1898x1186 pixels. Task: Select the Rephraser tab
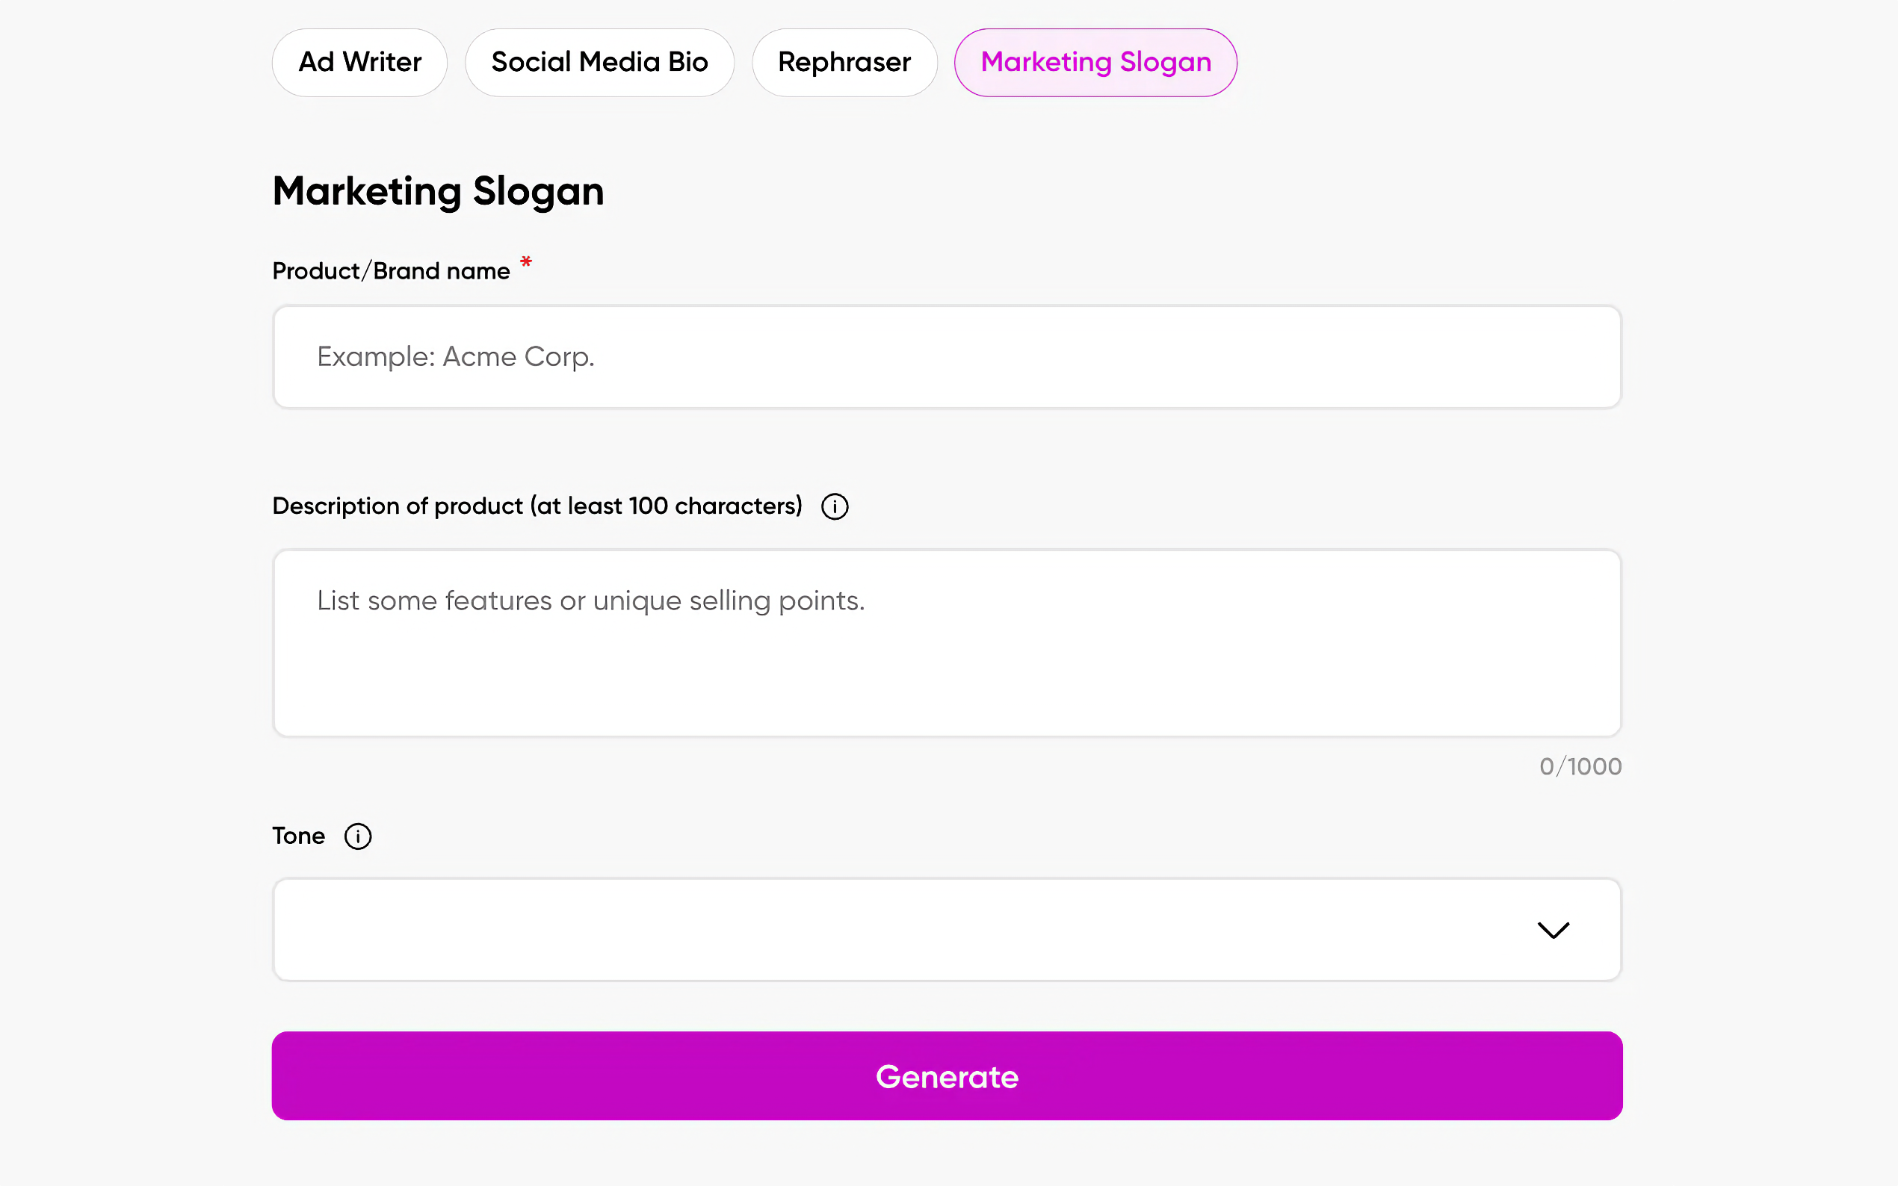[x=844, y=62]
